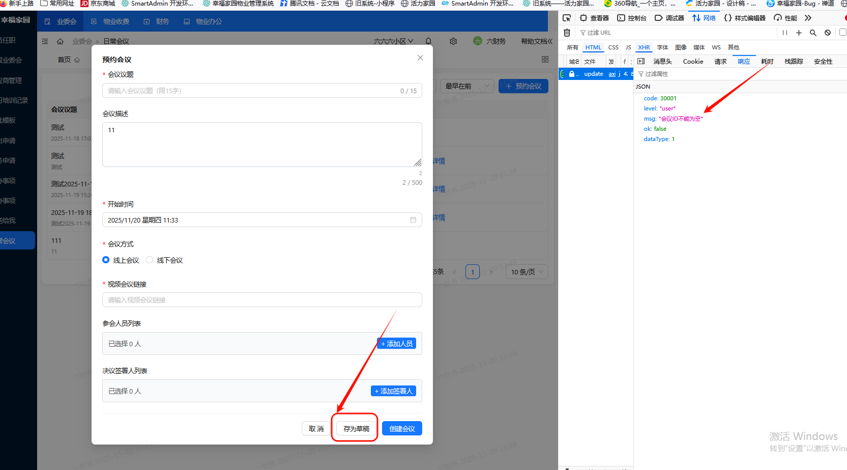Click the 存为草稿 button
Image resolution: width=847 pixels, height=470 pixels.
pyautogui.click(x=356, y=429)
